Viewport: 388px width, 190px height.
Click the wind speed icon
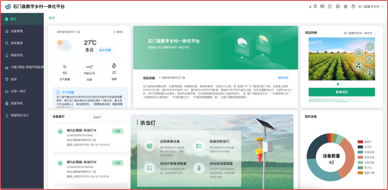tap(89, 67)
